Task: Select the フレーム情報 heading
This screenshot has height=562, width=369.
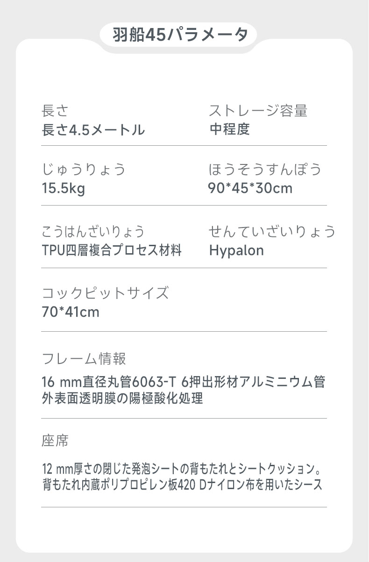Action: (x=84, y=359)
